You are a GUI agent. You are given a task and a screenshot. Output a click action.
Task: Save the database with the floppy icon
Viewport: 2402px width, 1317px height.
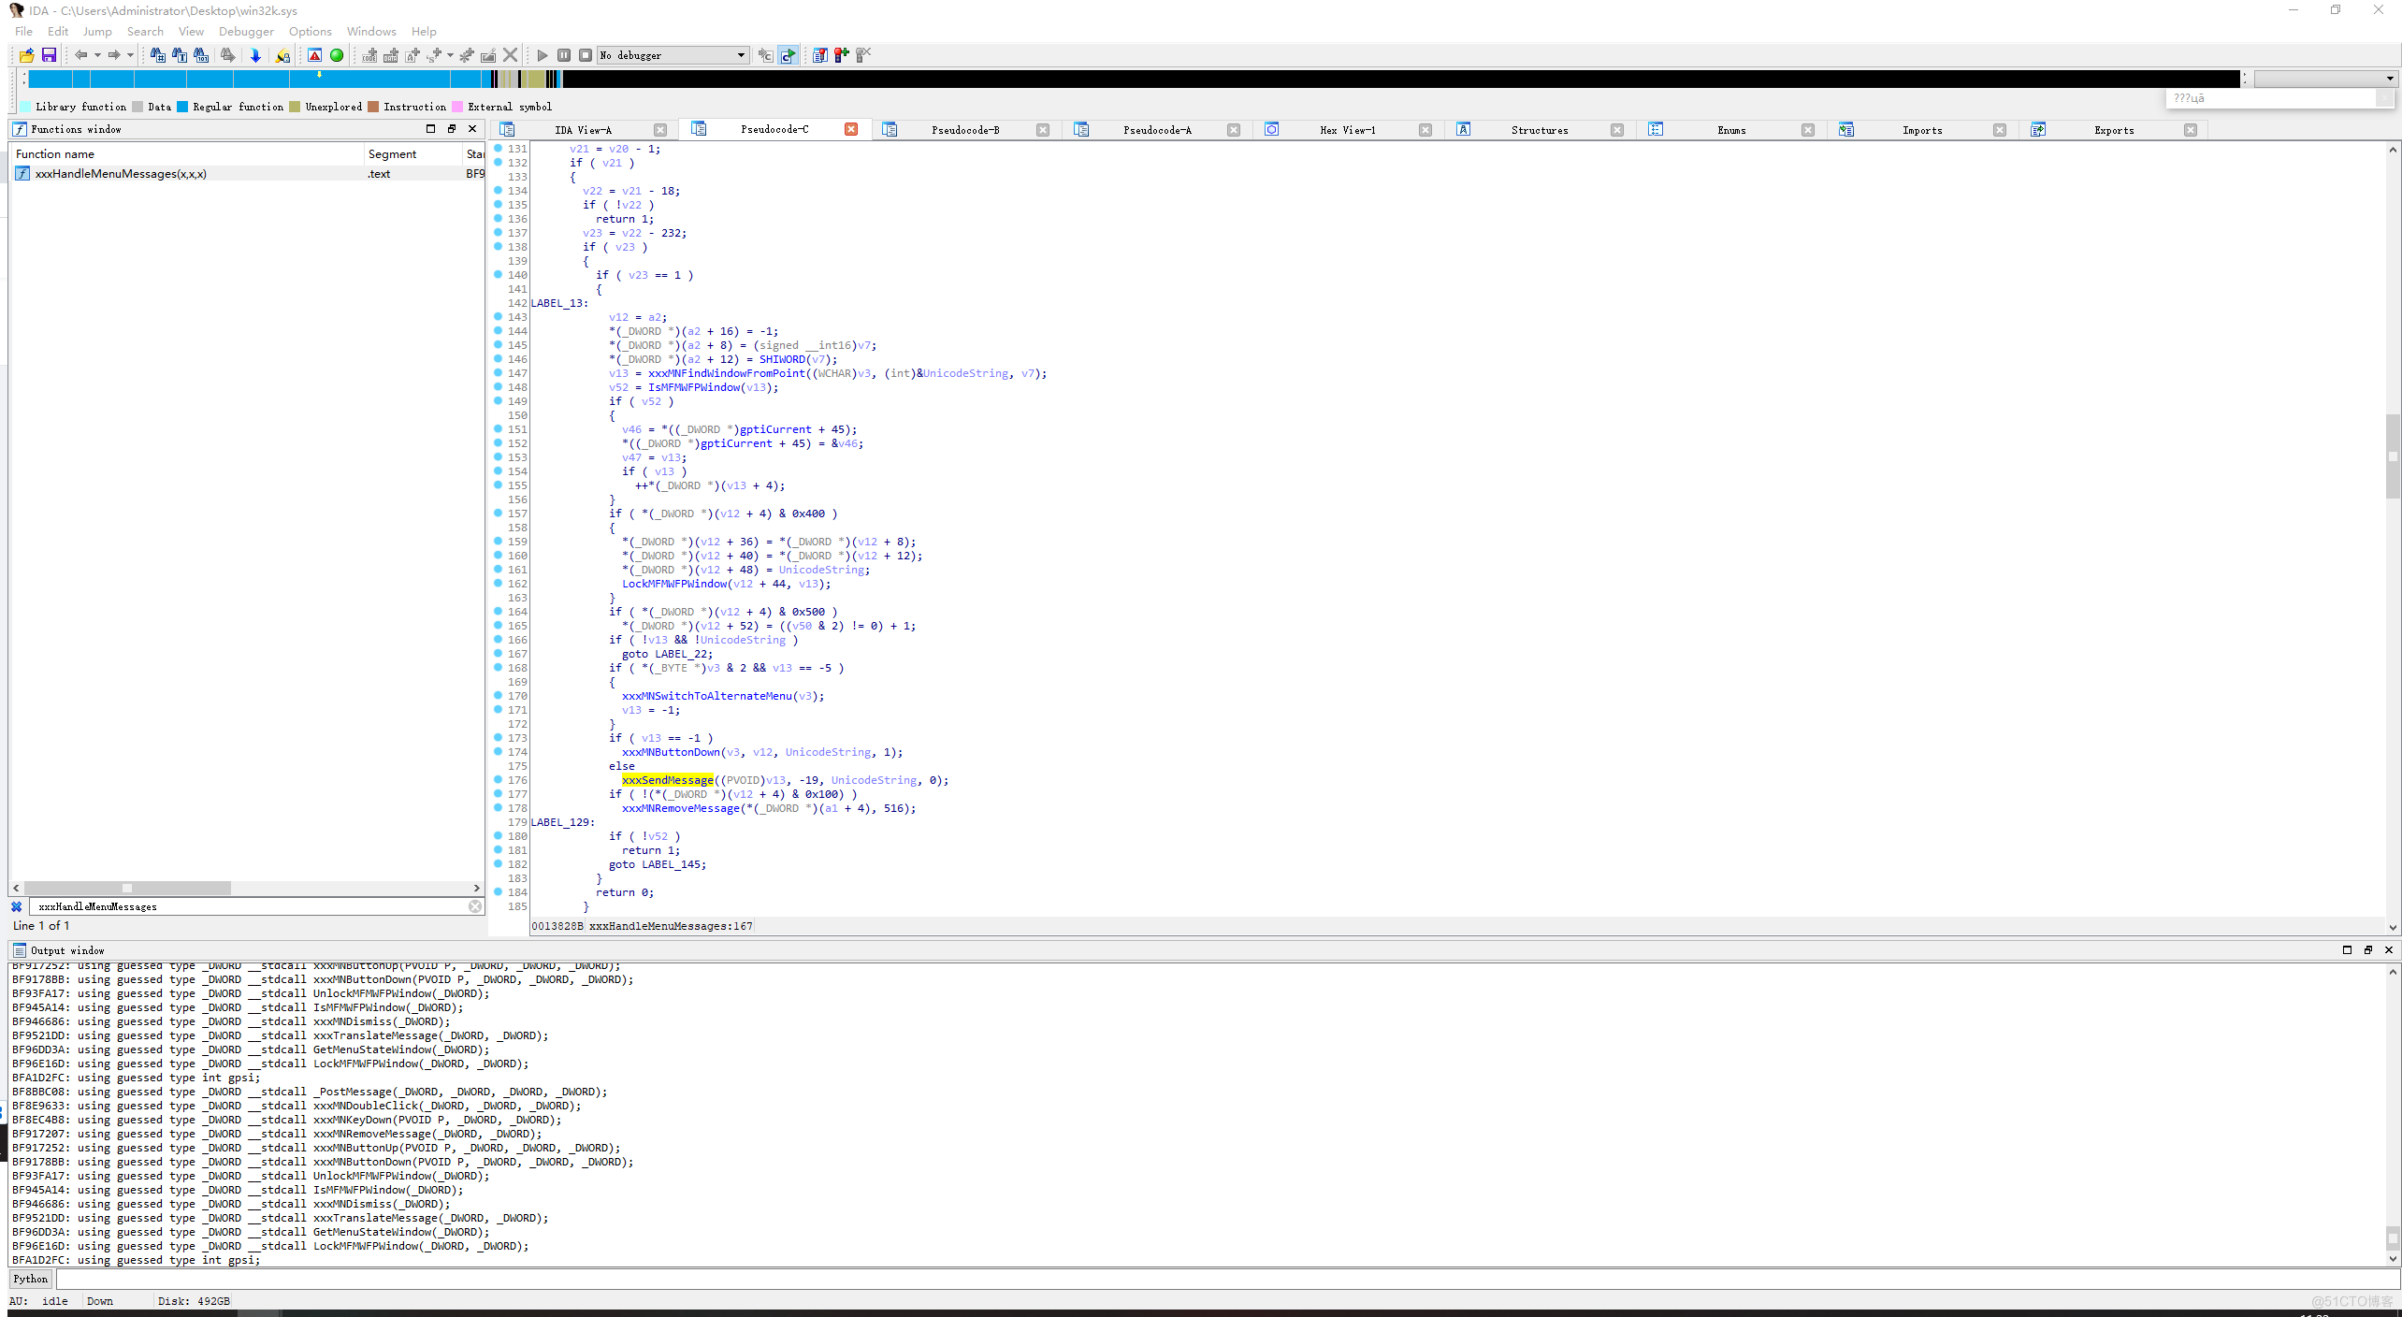click(x=49, y=55)
